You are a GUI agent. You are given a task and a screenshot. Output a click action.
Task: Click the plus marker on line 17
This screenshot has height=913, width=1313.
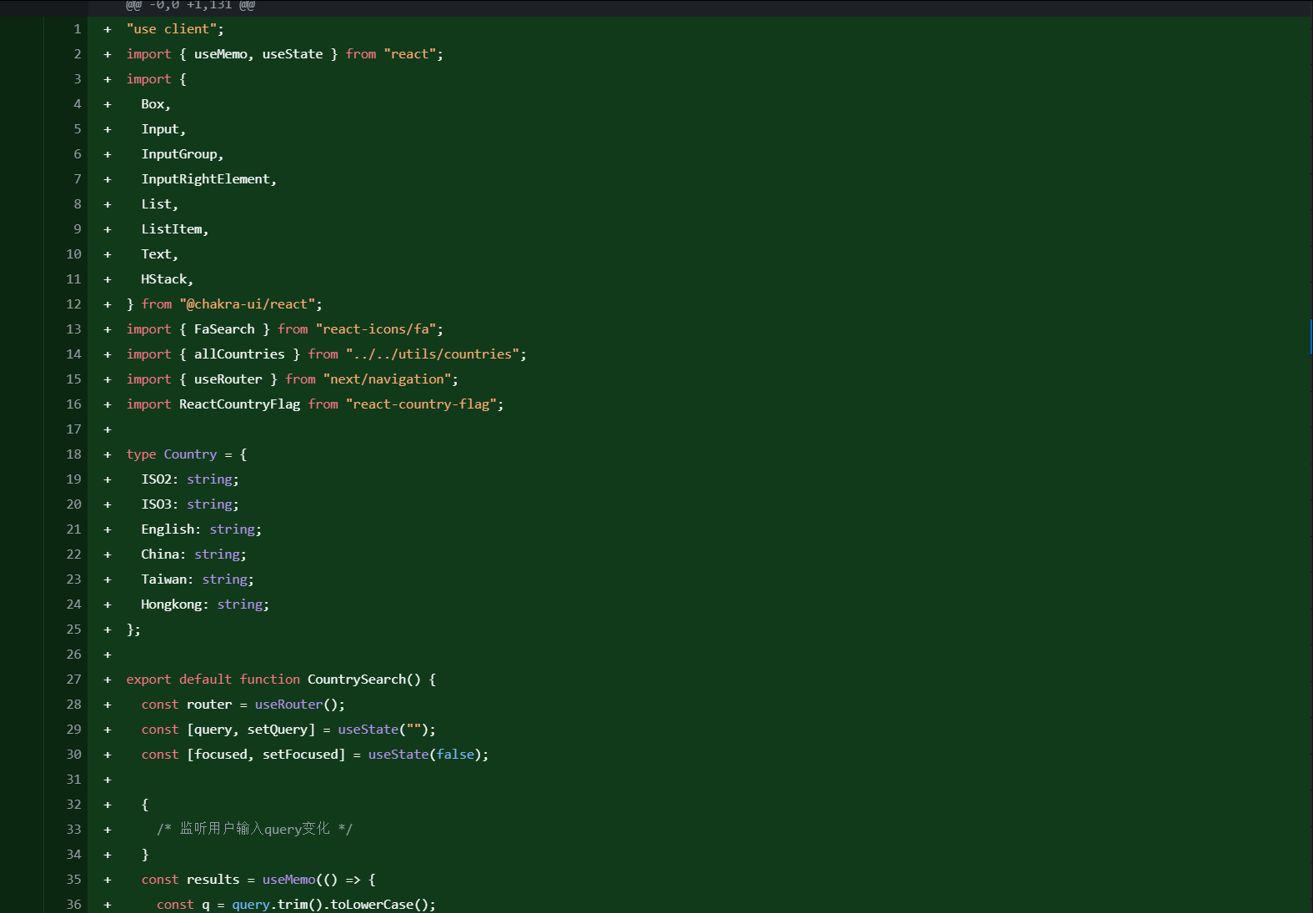108,429
